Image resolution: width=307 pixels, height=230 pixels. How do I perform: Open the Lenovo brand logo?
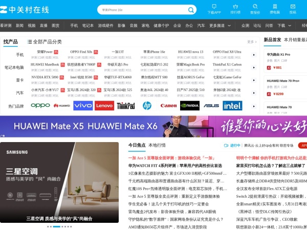tap(104, 106)
